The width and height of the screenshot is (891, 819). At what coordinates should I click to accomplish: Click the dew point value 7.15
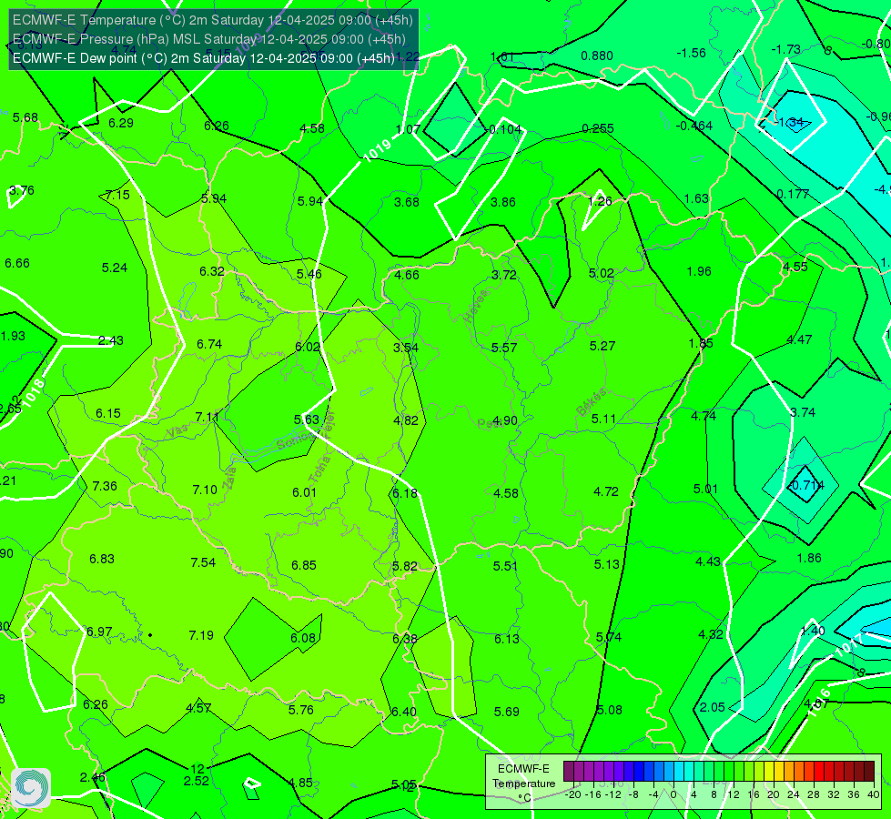(117, 195)
